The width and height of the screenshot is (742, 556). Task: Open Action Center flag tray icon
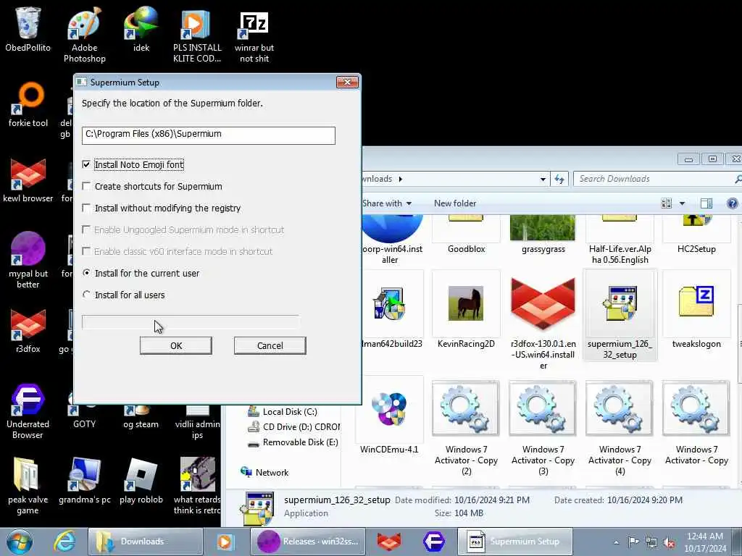coord(633,542)
